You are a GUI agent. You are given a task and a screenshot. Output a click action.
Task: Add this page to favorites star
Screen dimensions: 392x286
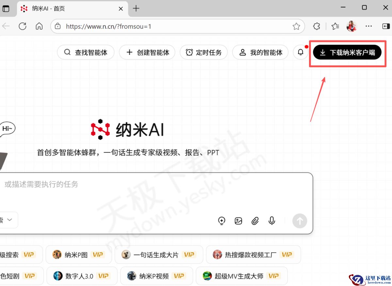[296, 26]
